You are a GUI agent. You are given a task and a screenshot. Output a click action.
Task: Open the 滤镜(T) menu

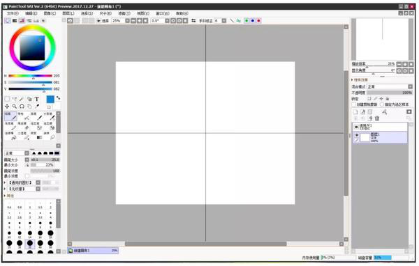(124, 13)
